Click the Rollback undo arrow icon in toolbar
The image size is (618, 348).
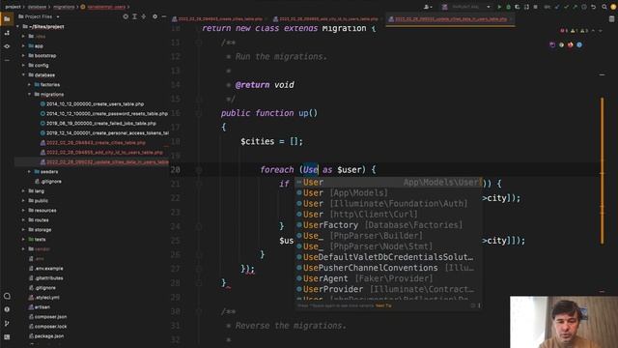pyautogui.click(x=593, y=7)
